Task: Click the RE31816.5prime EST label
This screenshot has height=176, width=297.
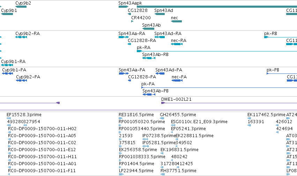Action: click(x=136, y=115)
